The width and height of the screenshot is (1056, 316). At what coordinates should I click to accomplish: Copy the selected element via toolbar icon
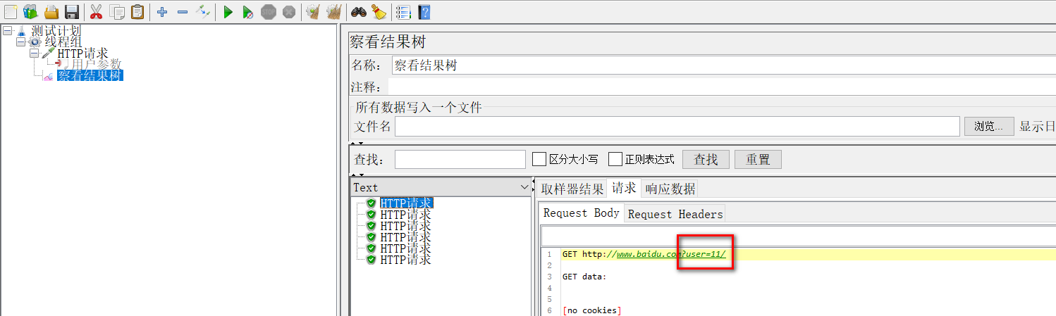point(117,11)
